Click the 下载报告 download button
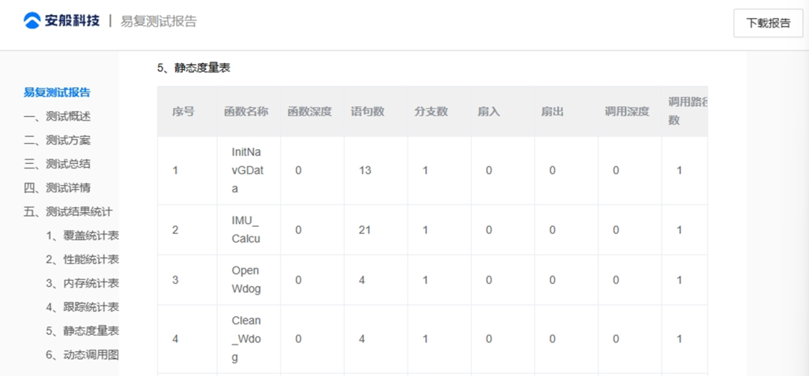 [768, 22]
